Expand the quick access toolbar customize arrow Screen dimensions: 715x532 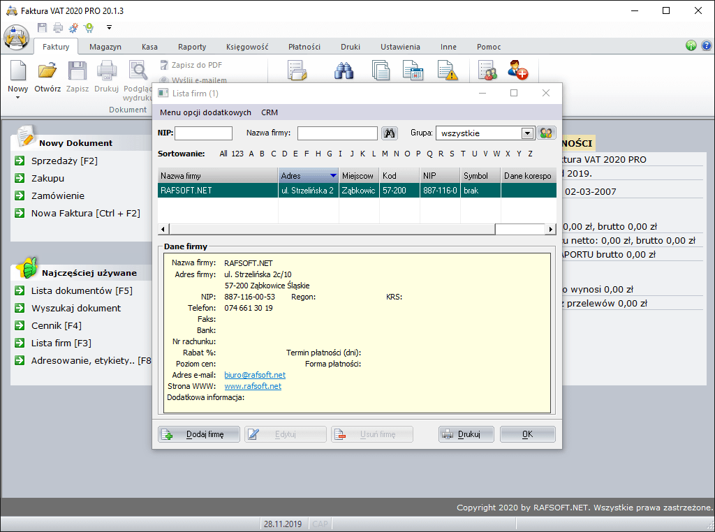[x=109, y=27]
